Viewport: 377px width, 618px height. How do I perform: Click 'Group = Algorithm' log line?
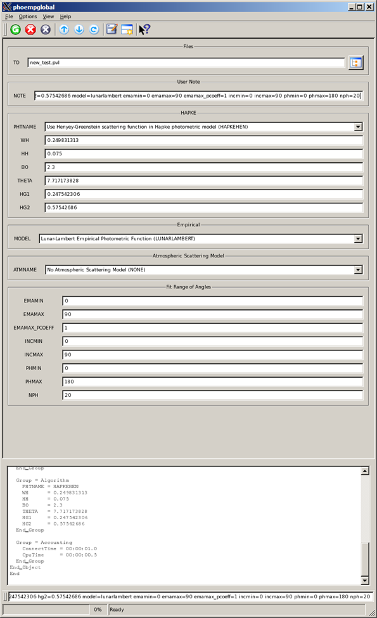pyautogui.click(x=42, y=480)
